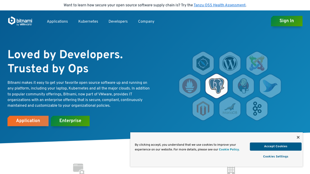Select the MariaDB seal hexagon icon
Image resolution: width=310 pixels, height=174 pixels.
coord(230,109)
